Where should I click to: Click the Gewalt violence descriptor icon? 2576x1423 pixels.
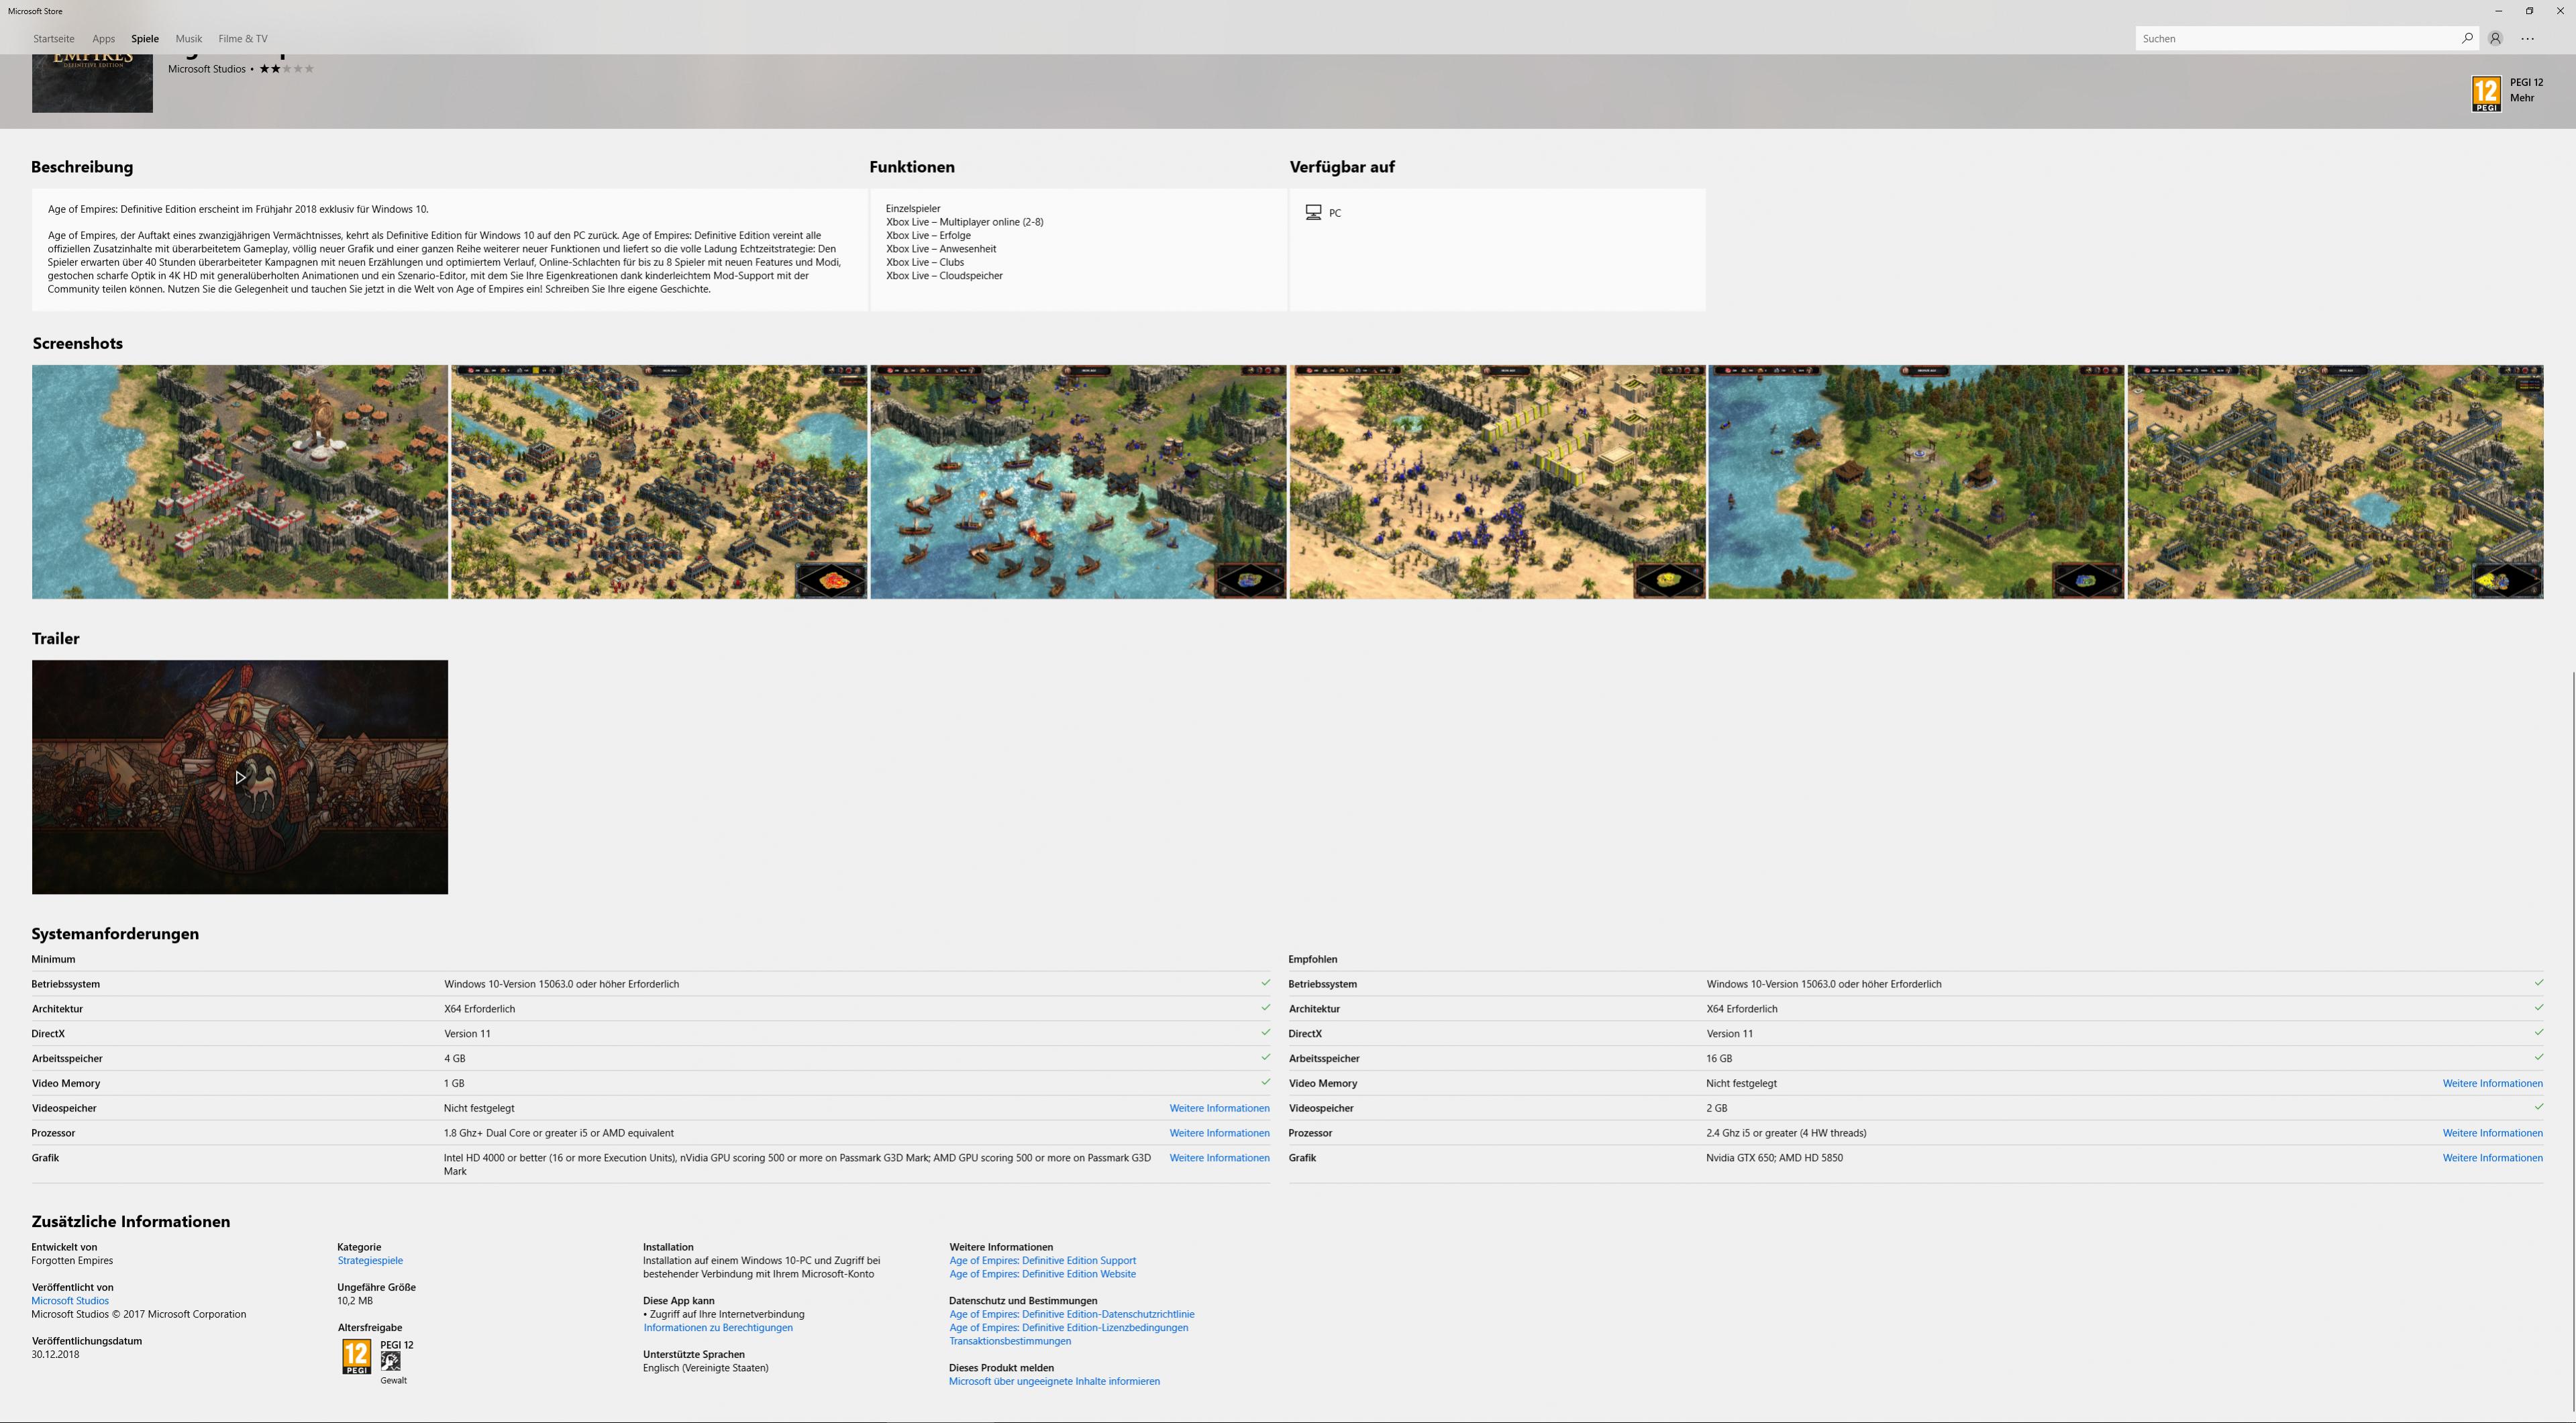[391, 1361]
